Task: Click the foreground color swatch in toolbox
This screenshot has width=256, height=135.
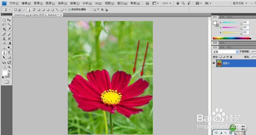Action: click(x=5, y=73)
